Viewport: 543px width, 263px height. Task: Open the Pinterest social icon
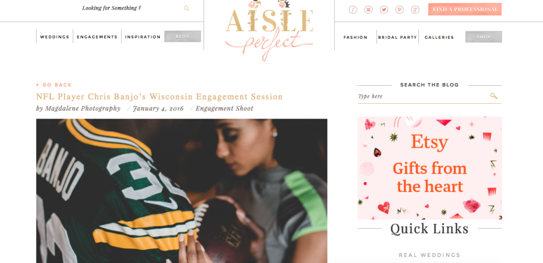[400, 10]
